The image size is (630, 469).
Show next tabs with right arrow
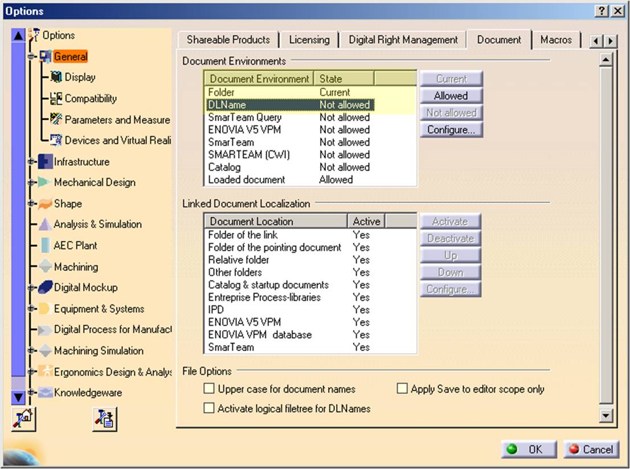coord(611,41)
